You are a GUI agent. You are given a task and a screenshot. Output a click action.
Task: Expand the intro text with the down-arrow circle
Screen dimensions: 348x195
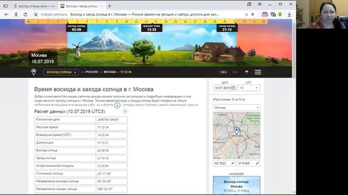(x=117, y=105)
